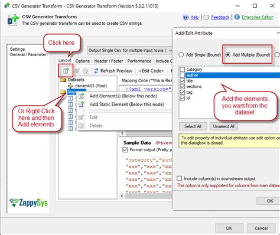Click the Refresh Preview text button
The width and height of the screenshot is (280, 235).
(116, 71)
